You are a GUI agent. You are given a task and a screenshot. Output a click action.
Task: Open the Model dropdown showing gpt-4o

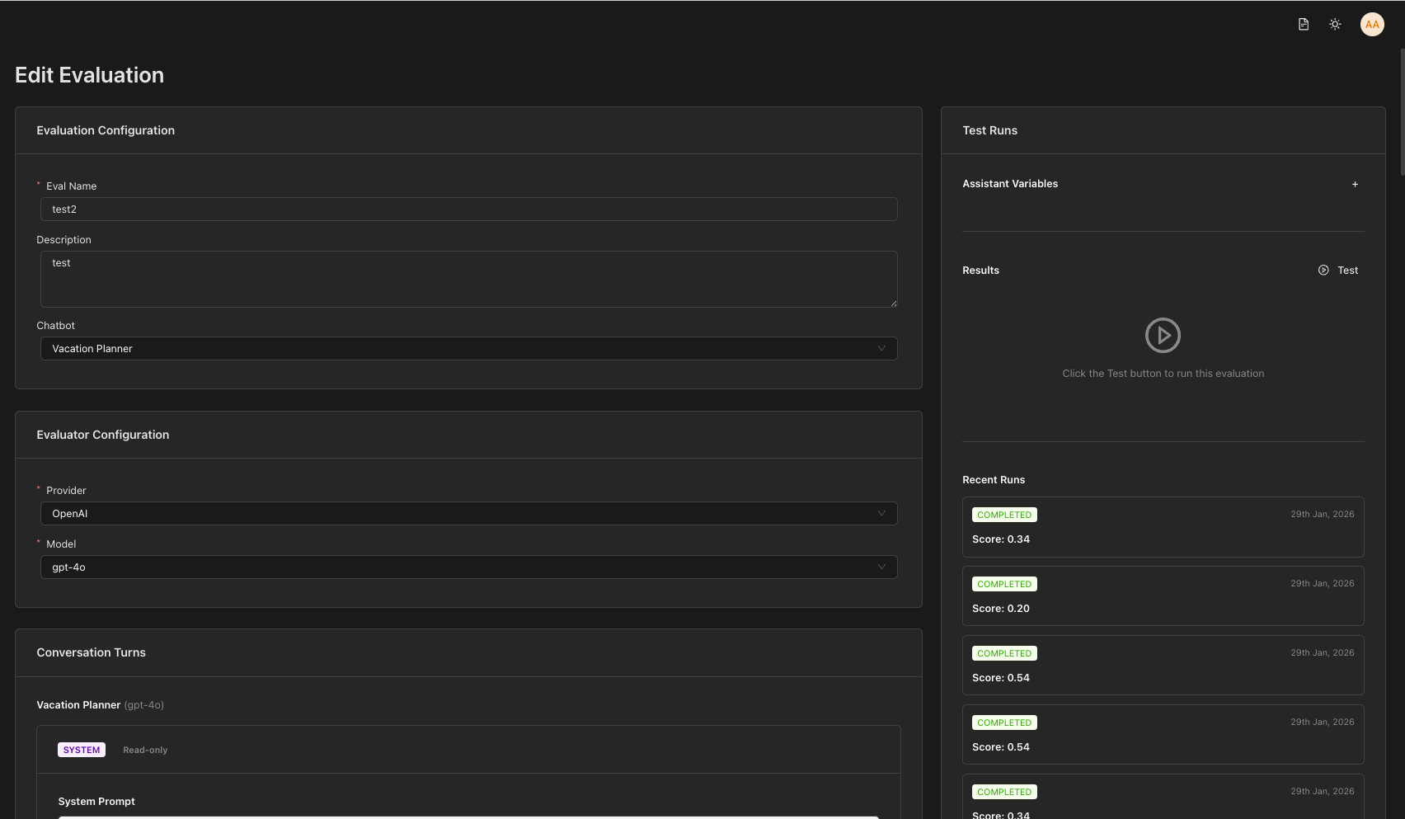tap(468, 567)
